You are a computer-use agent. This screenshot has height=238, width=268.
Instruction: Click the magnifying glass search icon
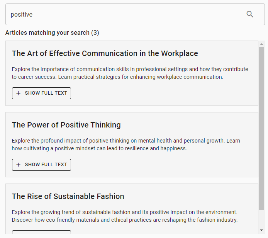point(250,14)
